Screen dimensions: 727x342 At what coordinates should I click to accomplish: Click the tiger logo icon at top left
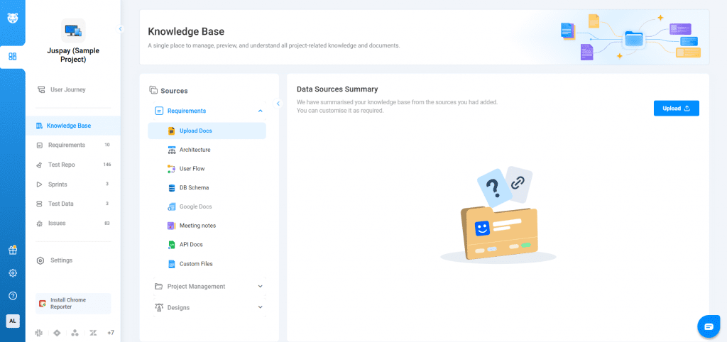pyautogui.click(x=13, y=18)
